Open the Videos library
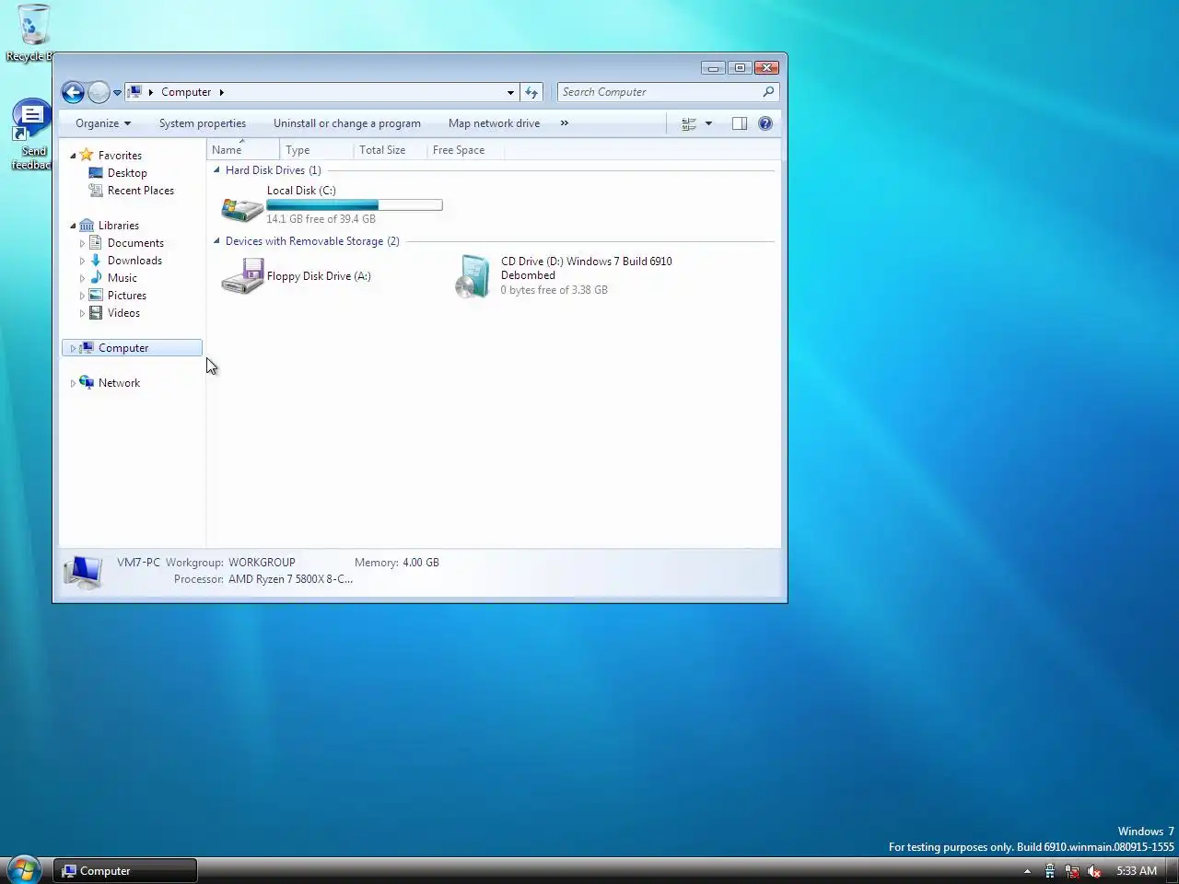The width and height of the screenshot is (1179, 884). [123, 313]
